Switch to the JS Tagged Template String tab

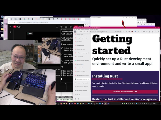point(82,38)
